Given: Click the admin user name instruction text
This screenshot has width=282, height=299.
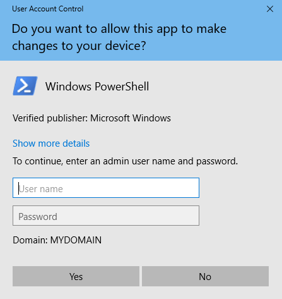Looking at the screenshot, I should pos(125,161).
